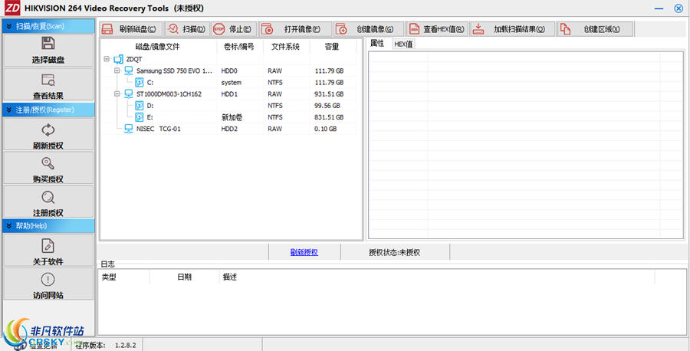Open the 选择磁盘 sidebar item
The image size is (690, 351).
pyautogui.click(x=48, y=51)
